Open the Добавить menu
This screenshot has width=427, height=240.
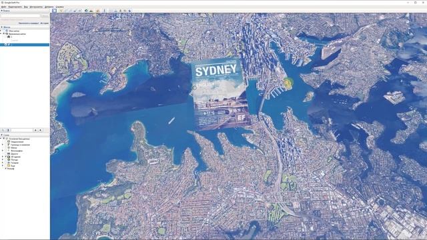(49, 7)
